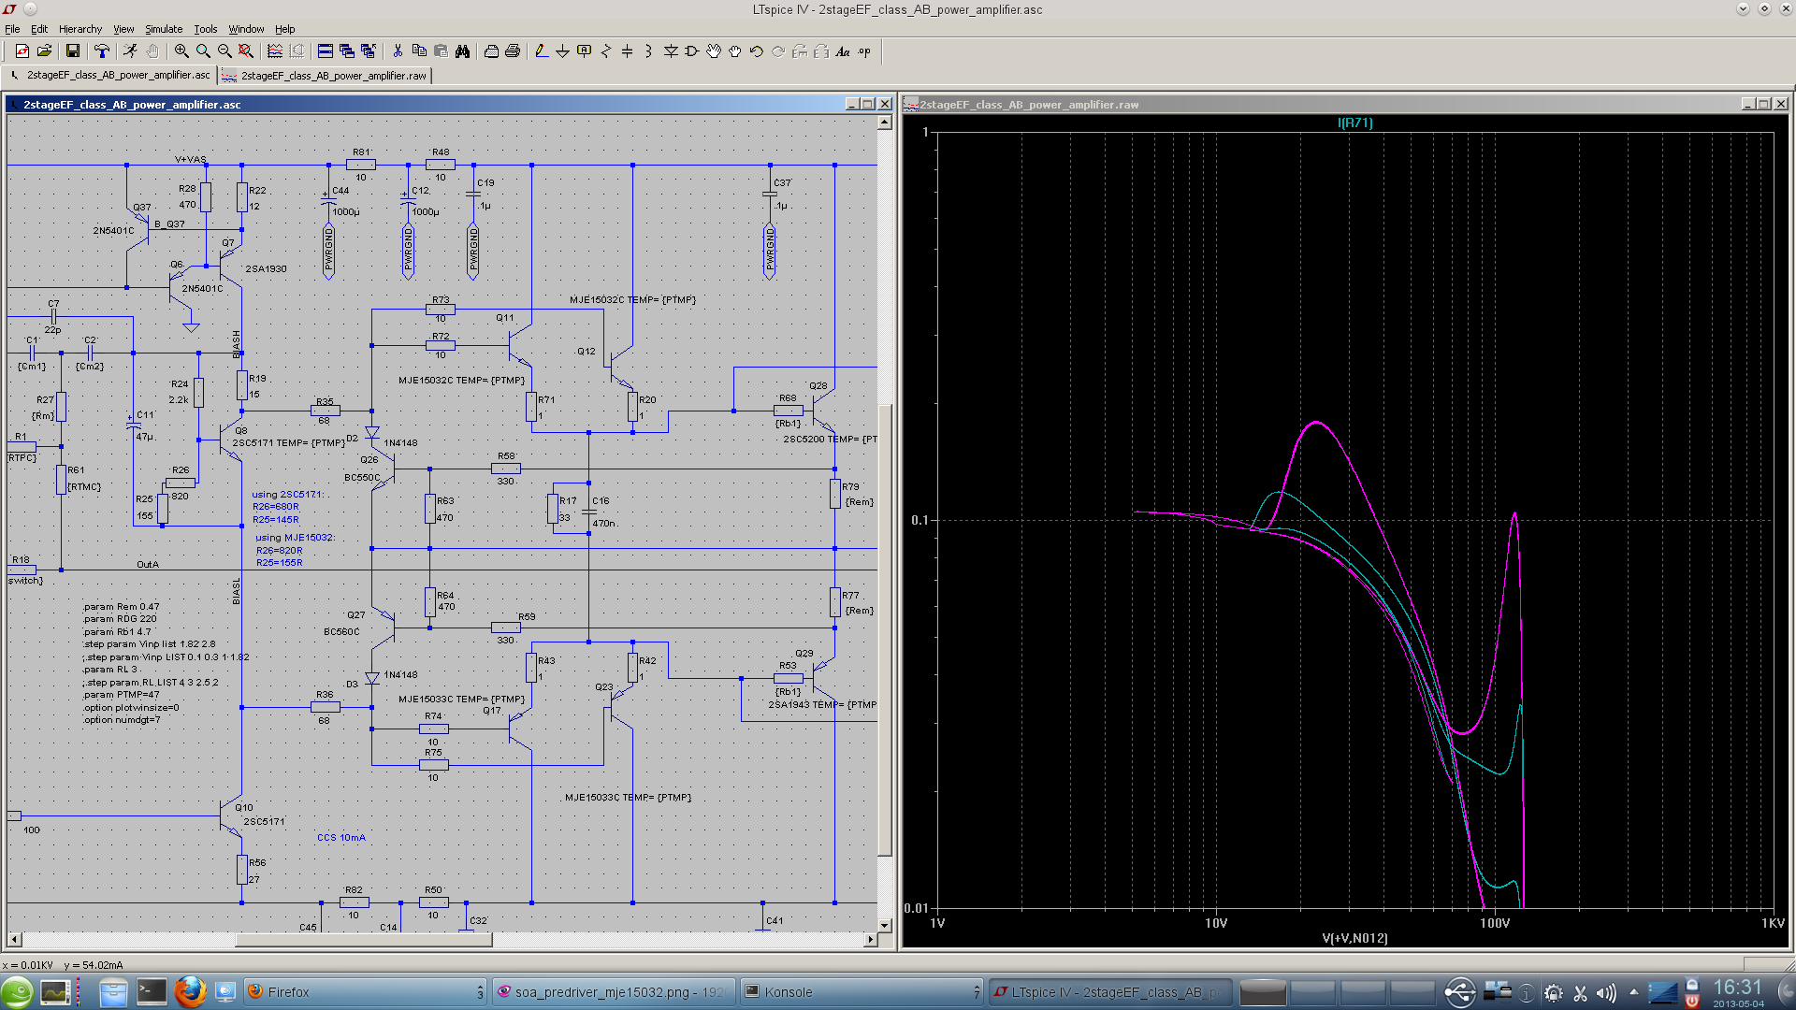1796x1010 pixels.
Task: Open the Window menu
Action: tap(246, 29)
